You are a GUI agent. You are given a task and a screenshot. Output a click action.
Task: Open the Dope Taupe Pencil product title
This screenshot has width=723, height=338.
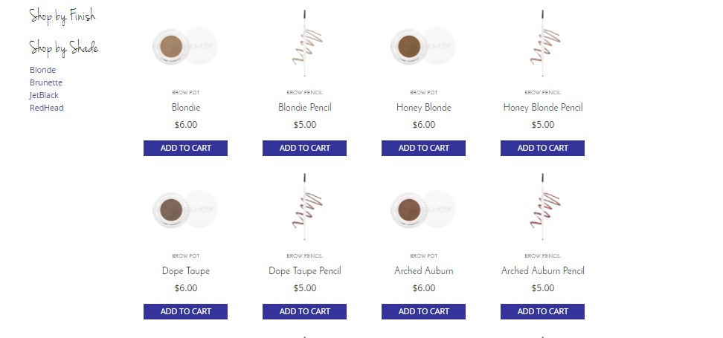point(305,271)
